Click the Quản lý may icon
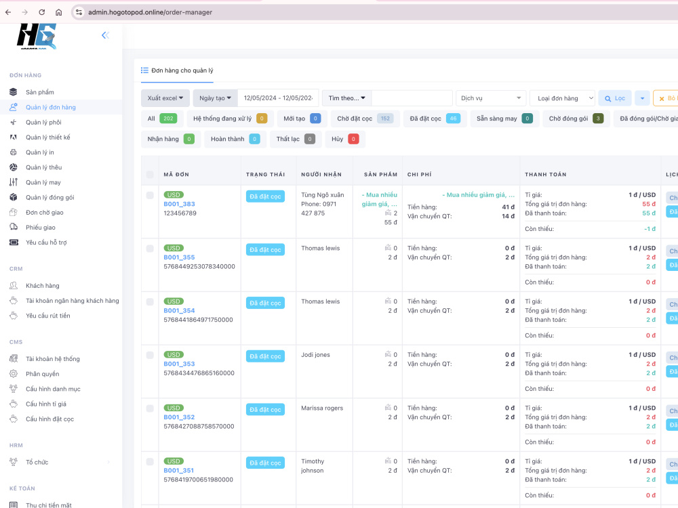This screenshot has height=508, width=678. [14, 182]
